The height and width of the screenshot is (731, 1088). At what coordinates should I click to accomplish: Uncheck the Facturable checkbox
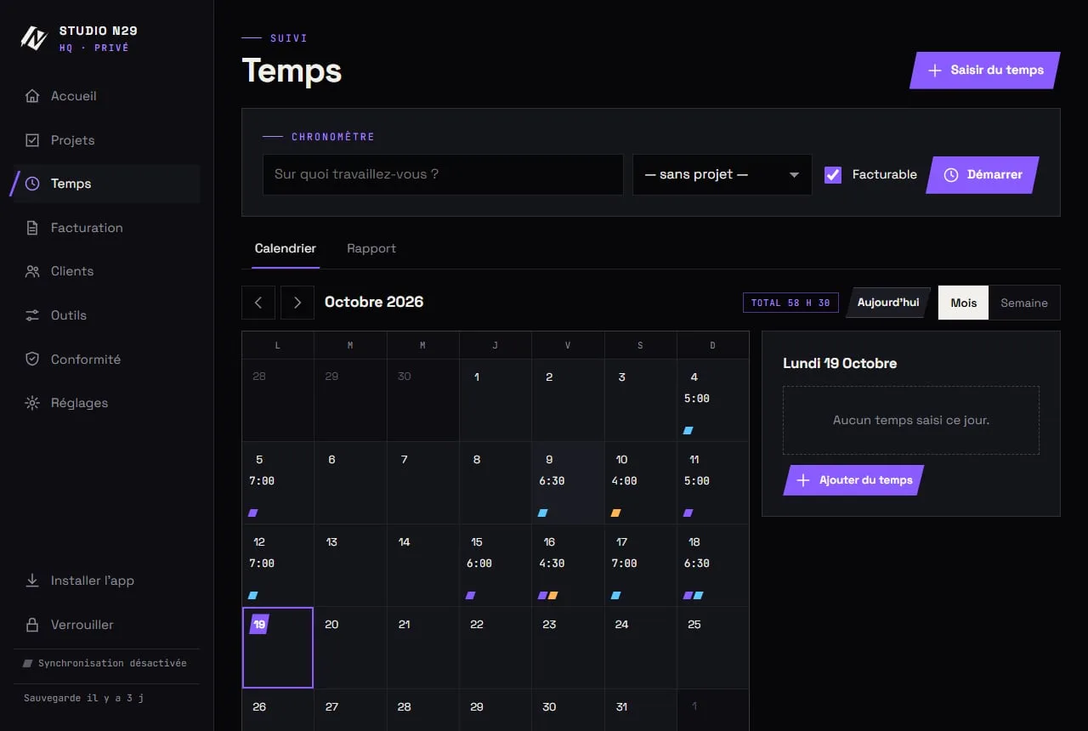833,174
